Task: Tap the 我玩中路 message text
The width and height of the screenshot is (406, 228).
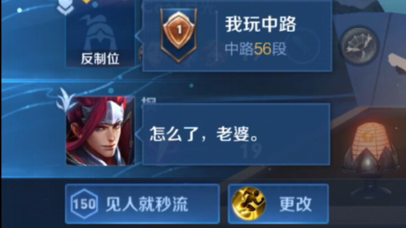Action: (260, 24)
